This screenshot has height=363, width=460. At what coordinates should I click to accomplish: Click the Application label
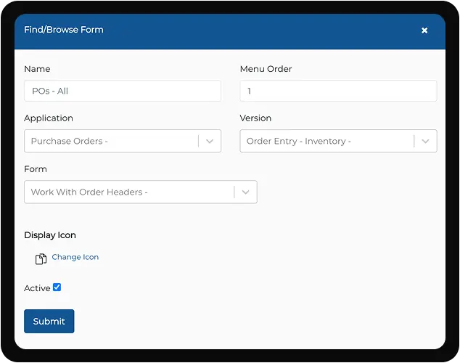click(49, 118)
